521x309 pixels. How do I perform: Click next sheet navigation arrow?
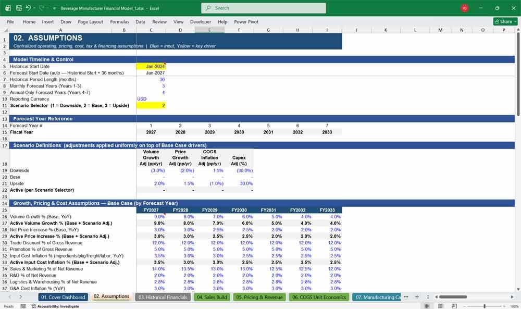click(21, 297)
